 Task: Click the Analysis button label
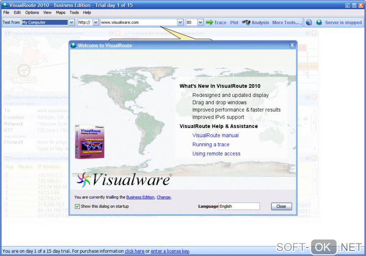260,23
